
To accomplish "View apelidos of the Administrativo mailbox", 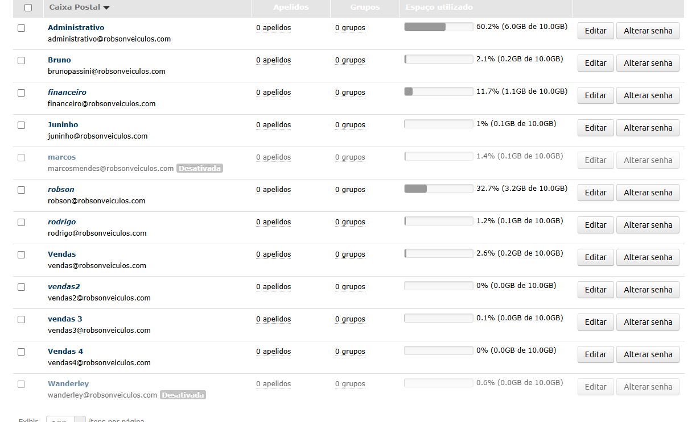I will pos(273,28).
